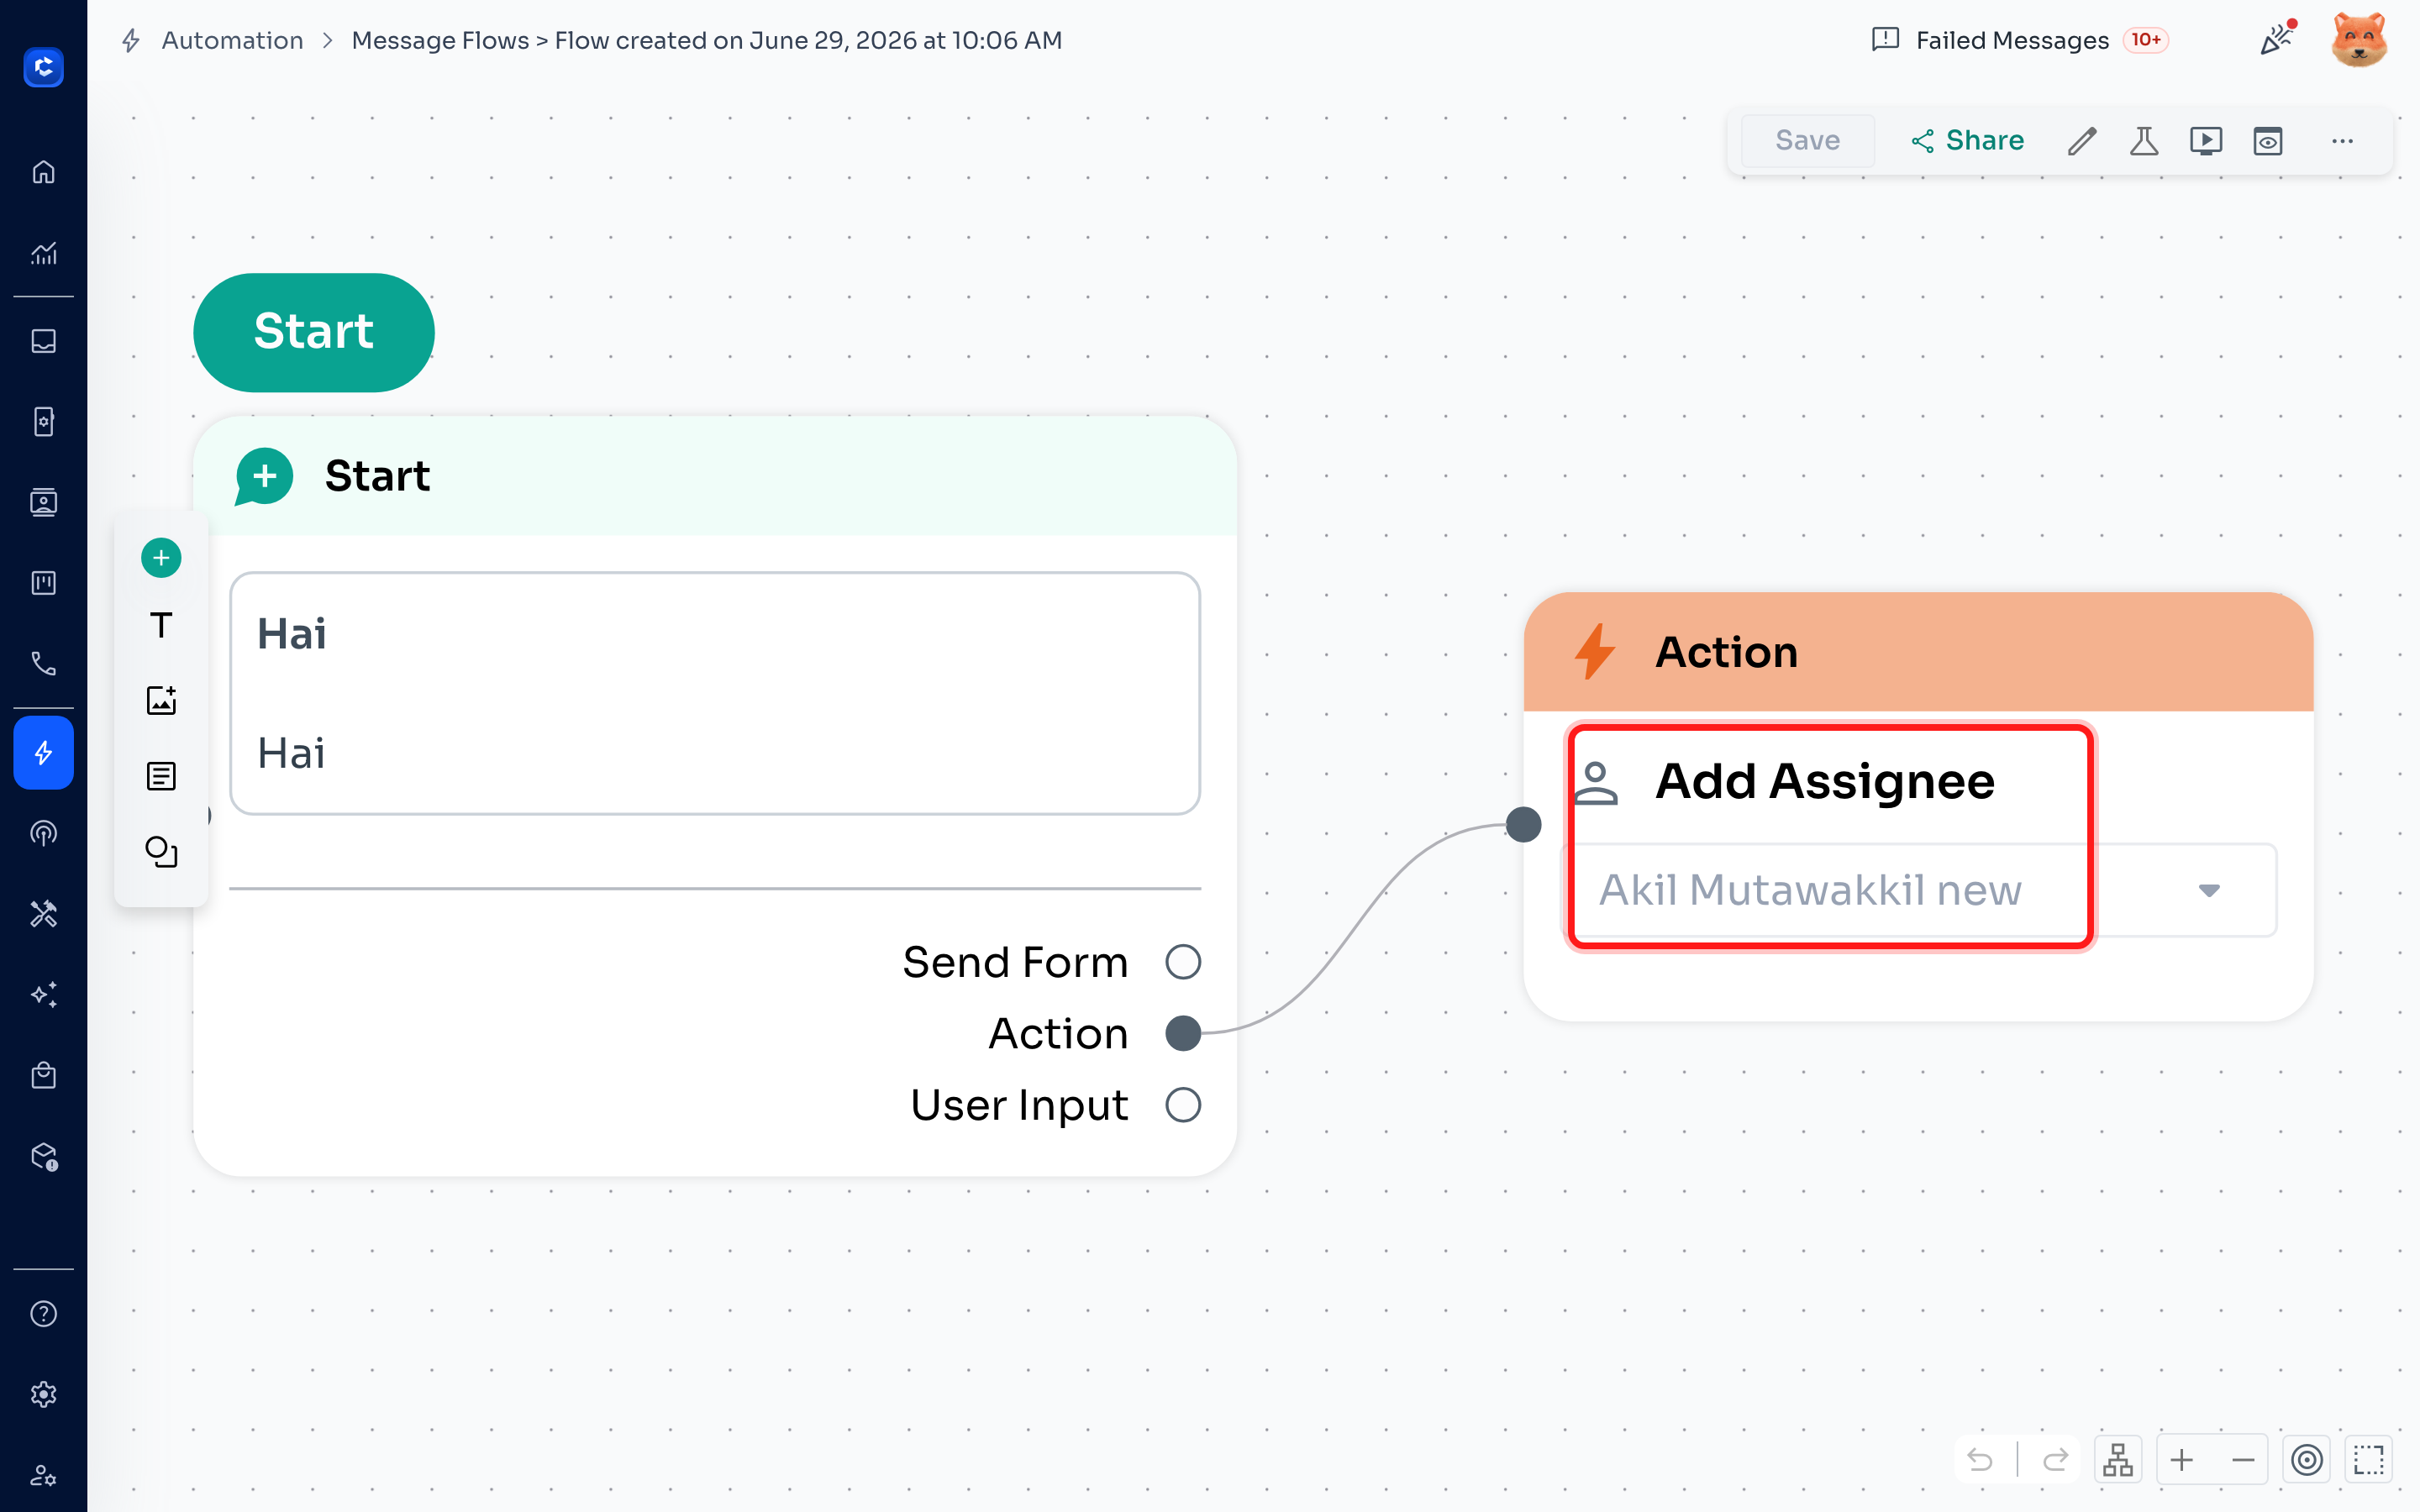Screen dimensions: 2420x1512
Task: Select the User Input output connector
Action: pyautogui.click(x=1183, y=1105)
